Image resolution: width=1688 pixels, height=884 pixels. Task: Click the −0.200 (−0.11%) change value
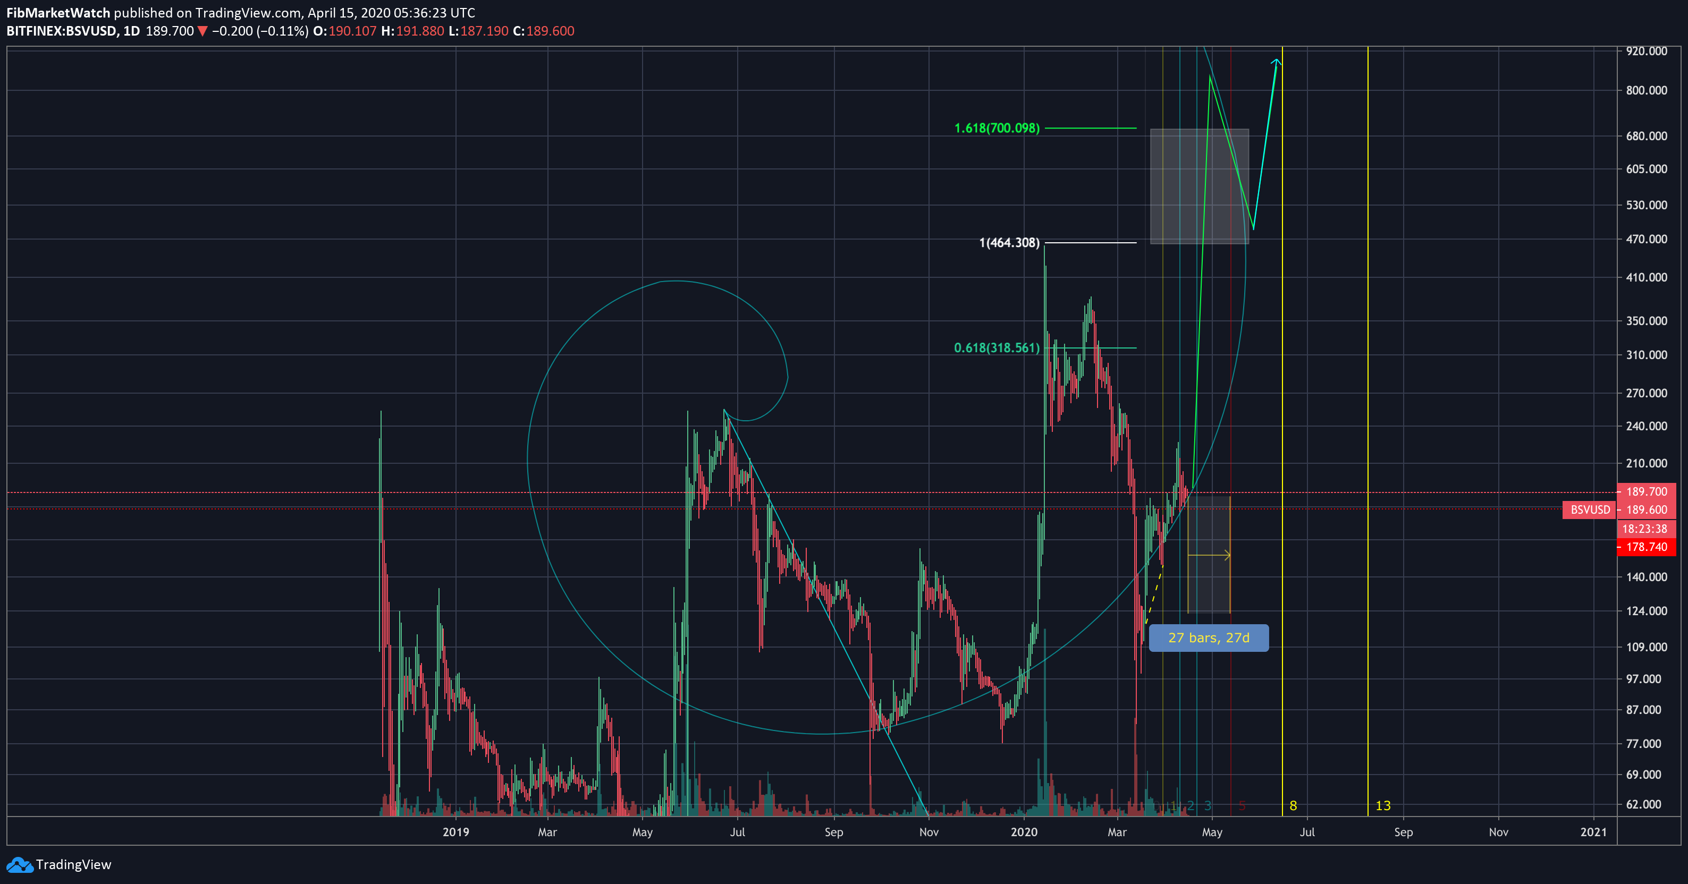pos(260,31)
